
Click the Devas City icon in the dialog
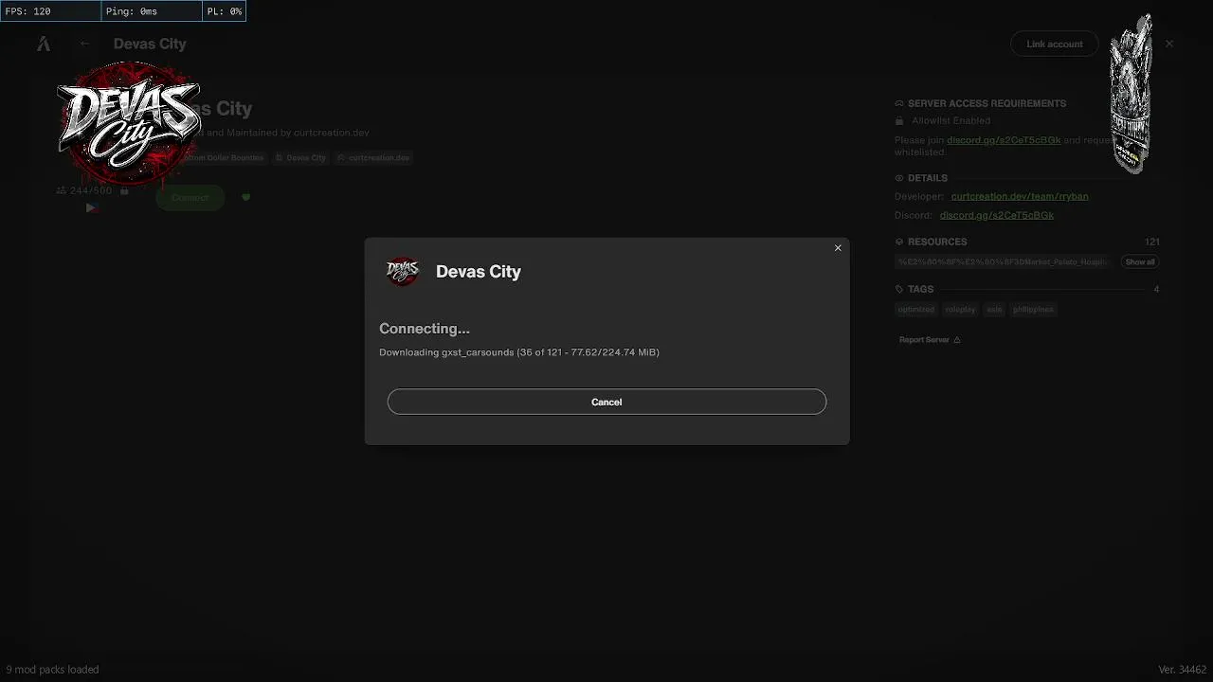403,272
